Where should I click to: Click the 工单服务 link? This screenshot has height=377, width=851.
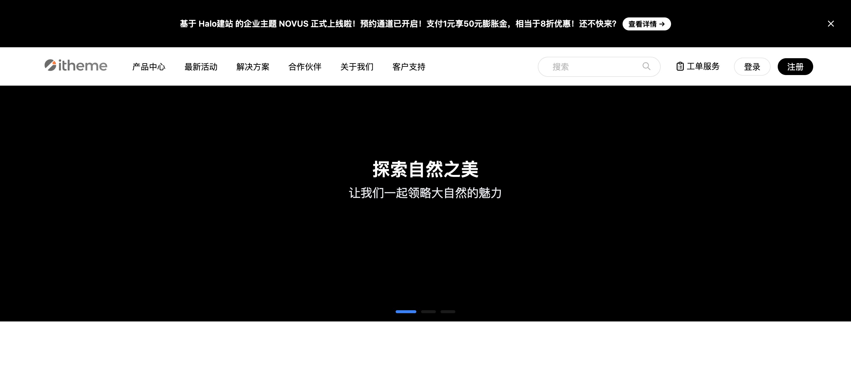tap(703, 66)
